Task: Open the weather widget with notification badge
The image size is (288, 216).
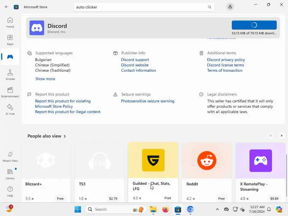Action: pyautogui.click(x=9, y=209)
